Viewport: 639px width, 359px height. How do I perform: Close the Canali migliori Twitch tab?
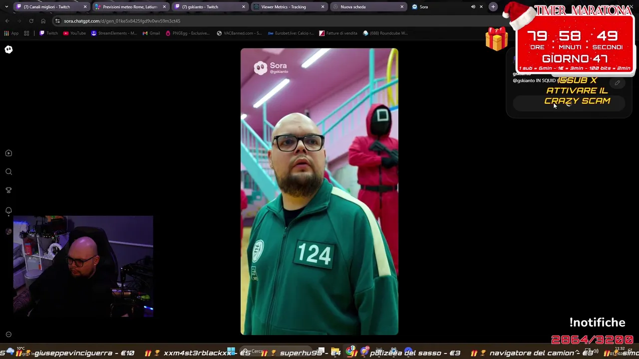tap(85, 7)
